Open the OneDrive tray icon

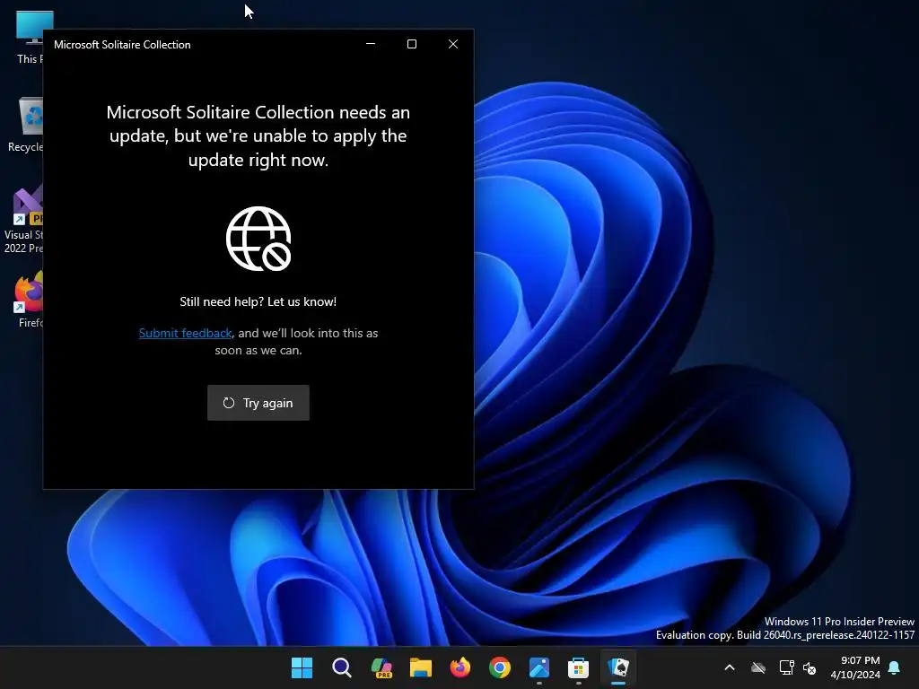coord(758,667)
